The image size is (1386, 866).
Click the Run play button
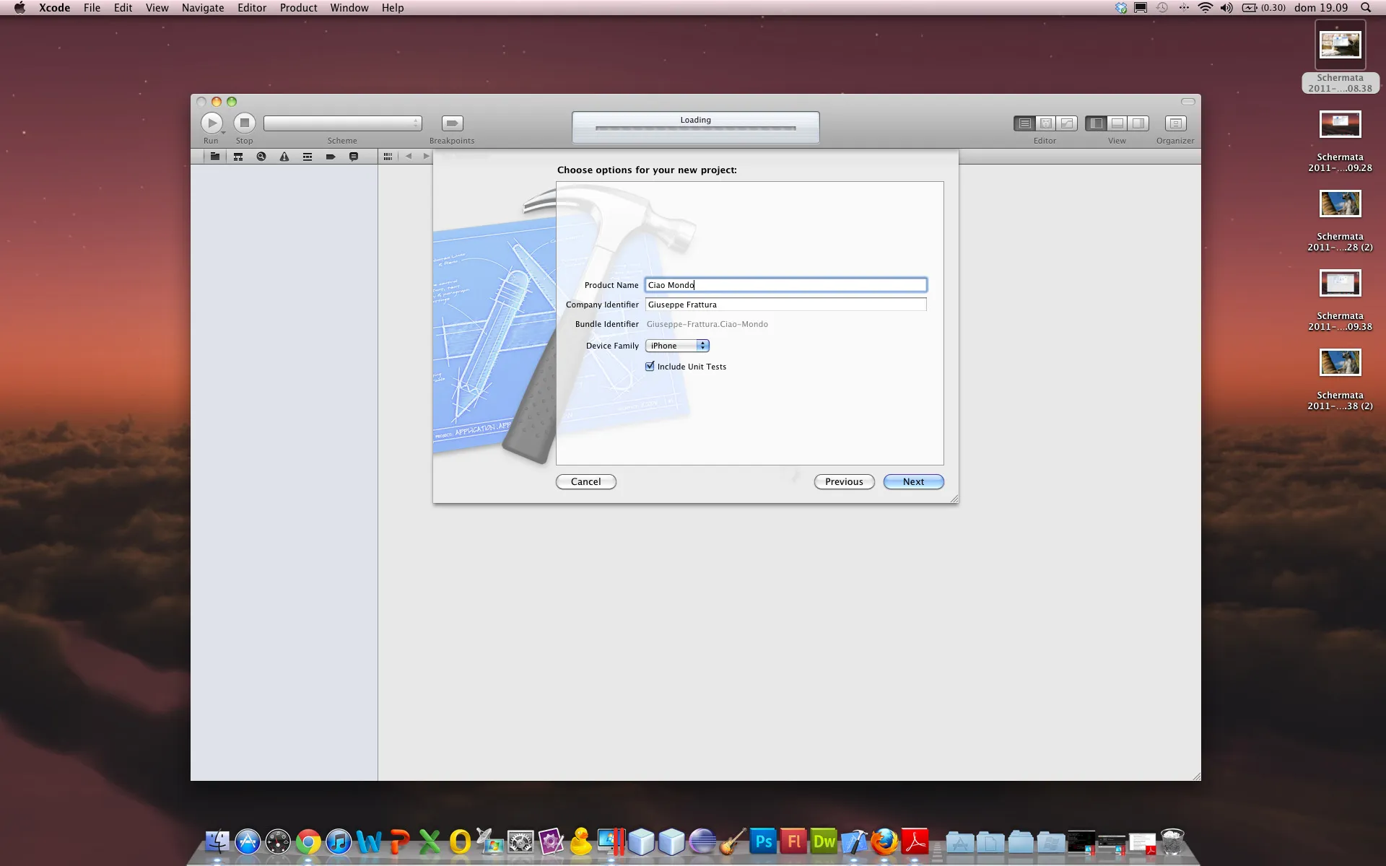click(212, 123)
